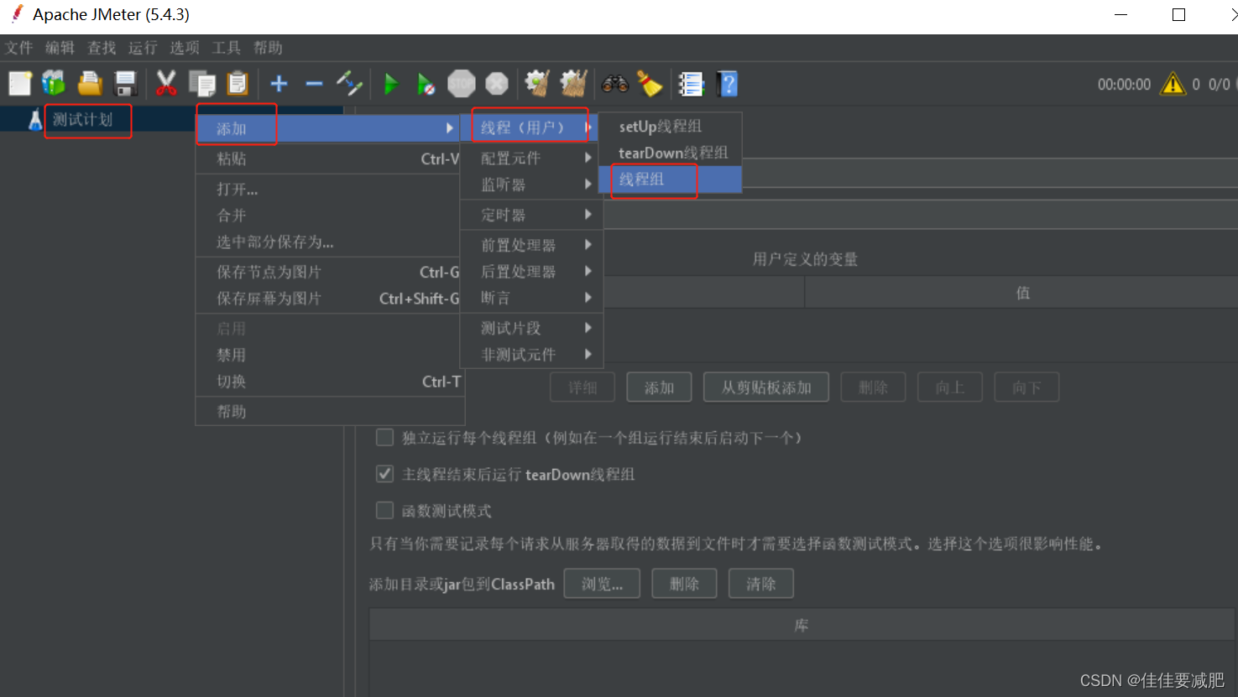This screenshot has width=1238, height=697.
Task: Click Start no pauses icon
Action: 426,84
